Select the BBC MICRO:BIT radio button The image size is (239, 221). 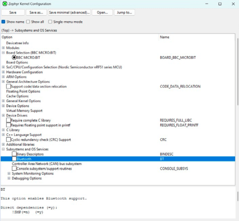[x=14, y=57]
